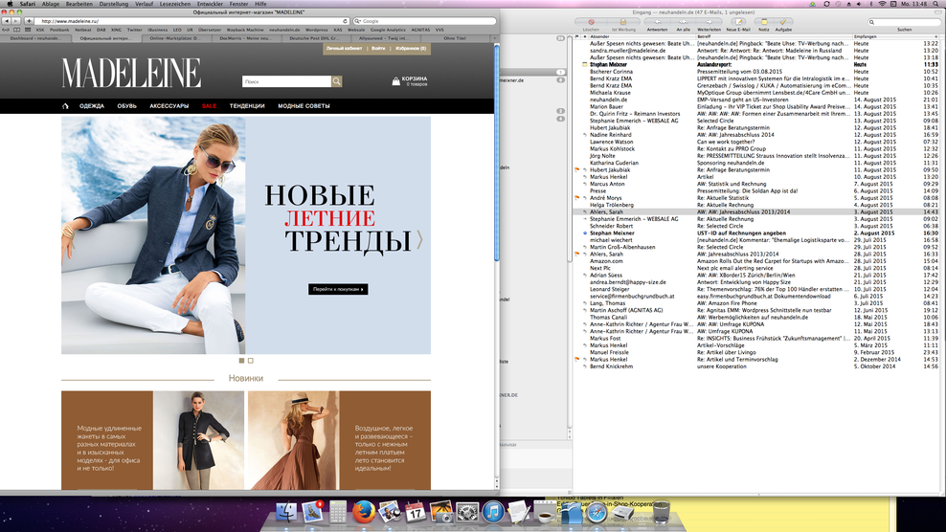Image resolution: width=946 pixels, height=532 pixels.
Task: Open the Calculator in the Dock
Action: tap(338, 512)
